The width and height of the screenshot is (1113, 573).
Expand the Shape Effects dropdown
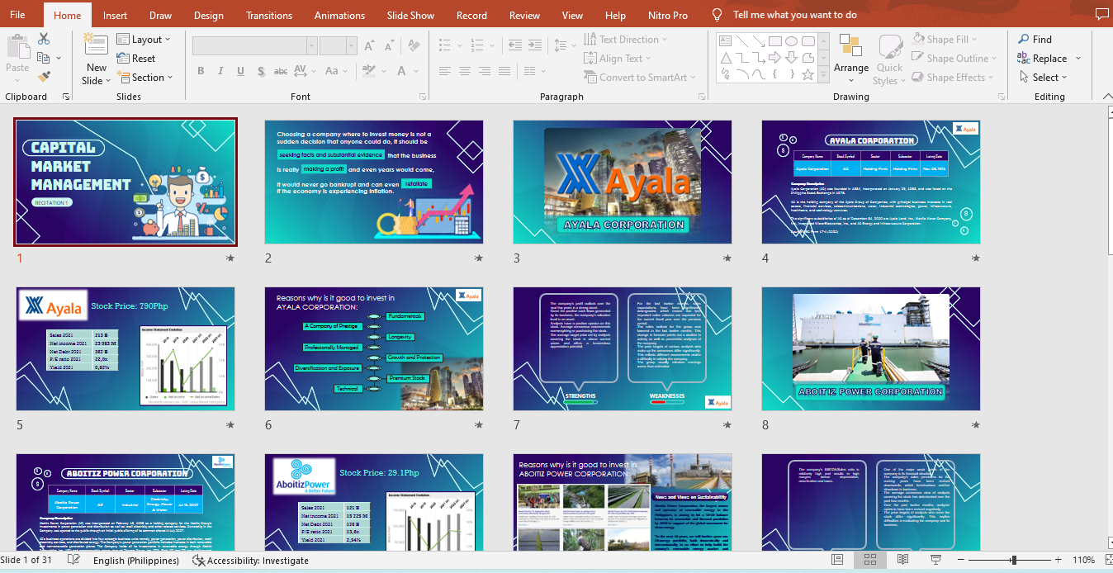click(954, 78)
